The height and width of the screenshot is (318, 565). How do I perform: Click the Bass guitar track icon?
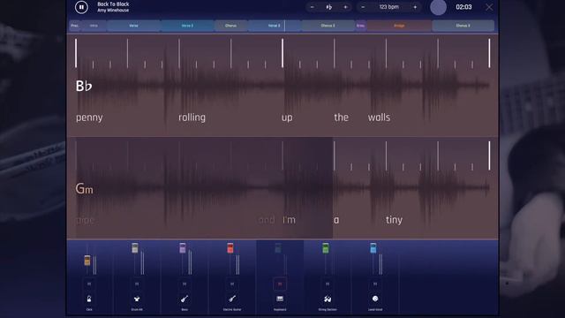[x=185, y=299]
